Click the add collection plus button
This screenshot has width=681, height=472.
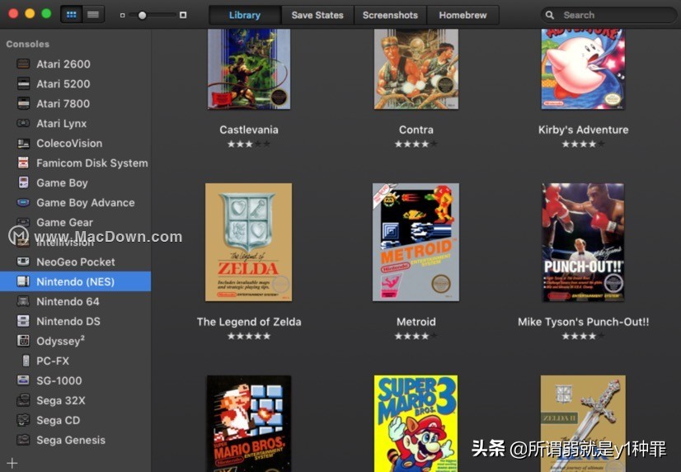click(x=12, y=463)
